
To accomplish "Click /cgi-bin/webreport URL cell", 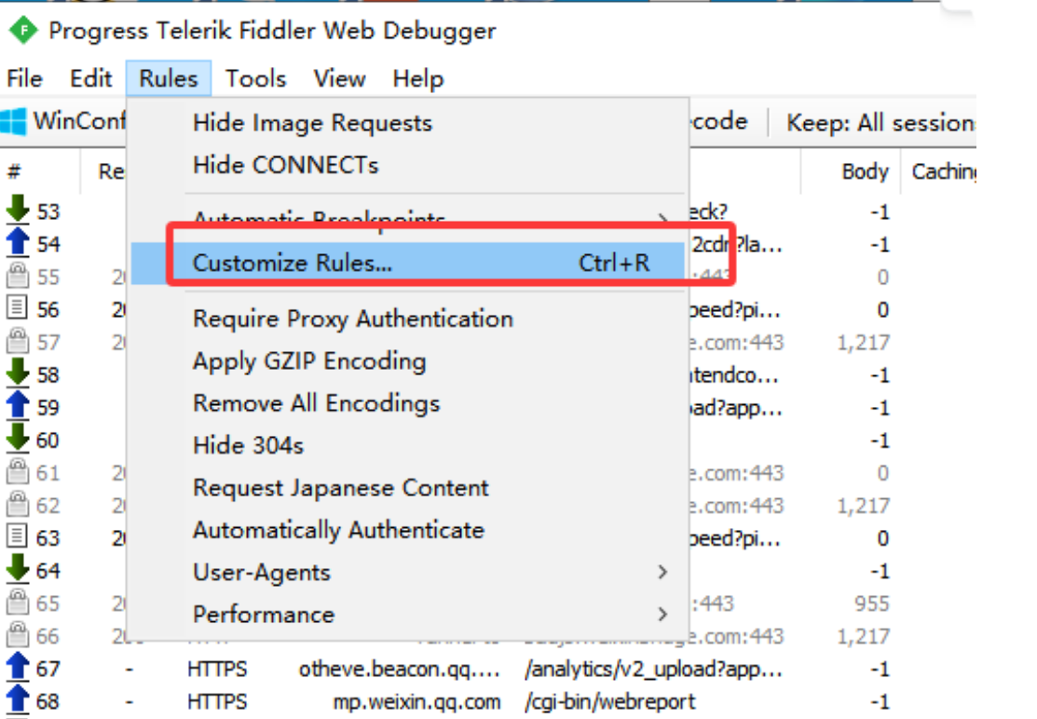I will [x=609, y=702].
